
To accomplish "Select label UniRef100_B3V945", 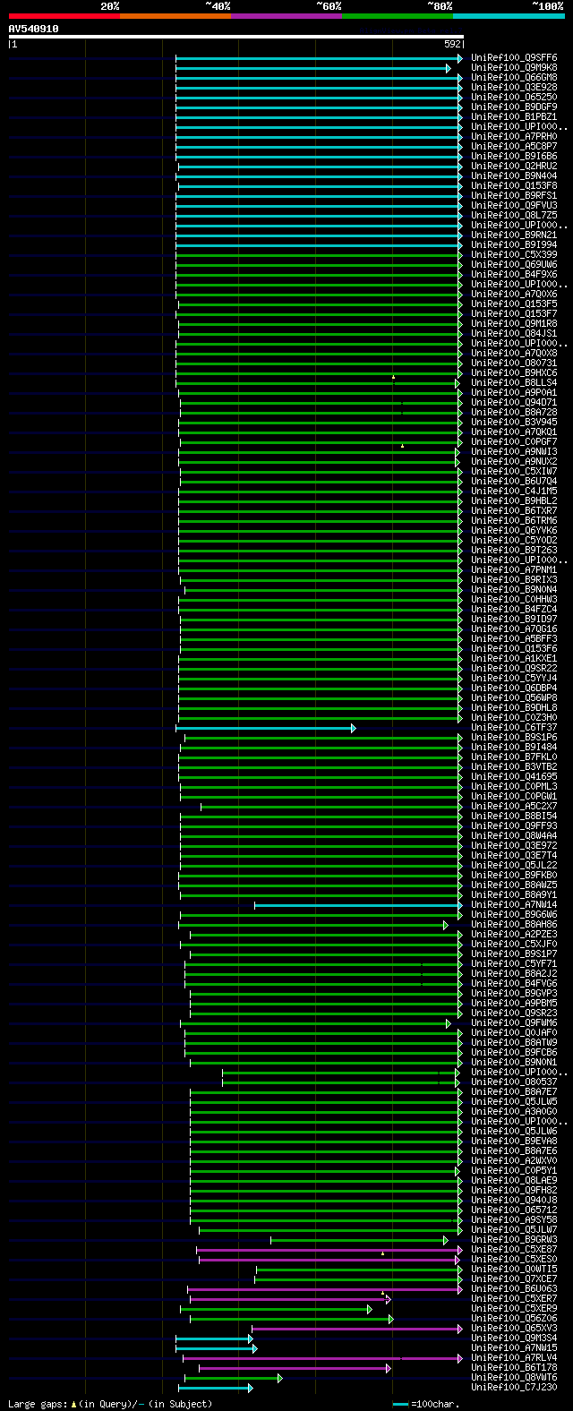I will [513, 423].
